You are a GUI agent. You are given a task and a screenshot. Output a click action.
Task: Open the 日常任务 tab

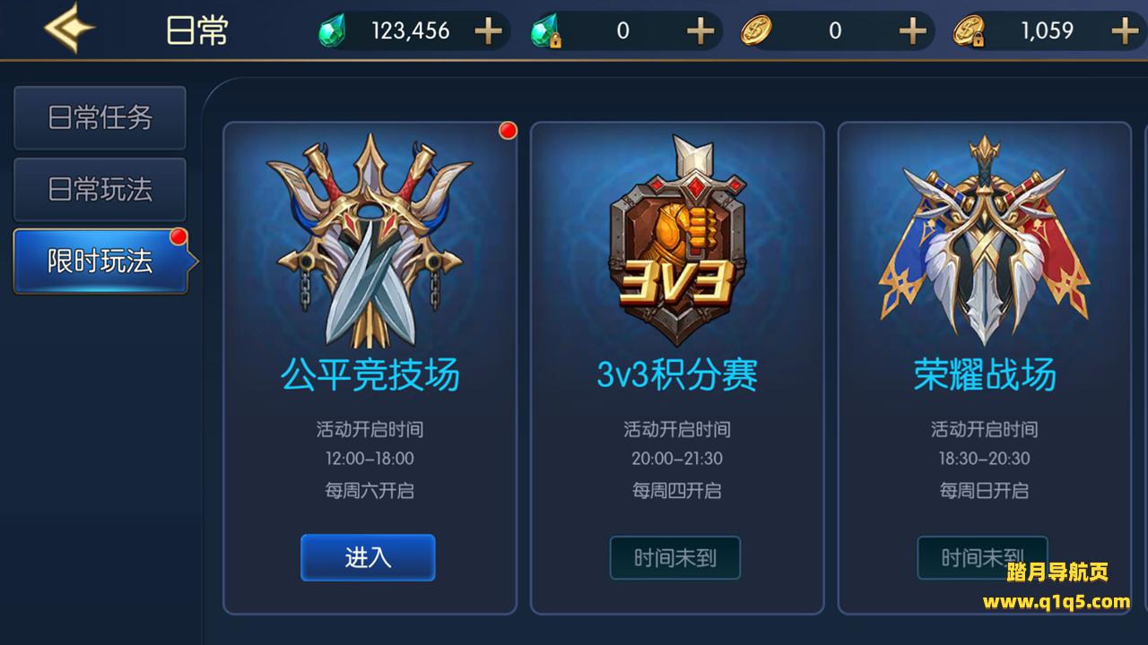pyautogui.click(x=100, y=117)
